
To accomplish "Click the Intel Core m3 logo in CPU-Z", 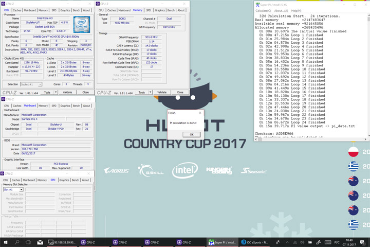I will [82, 24].
